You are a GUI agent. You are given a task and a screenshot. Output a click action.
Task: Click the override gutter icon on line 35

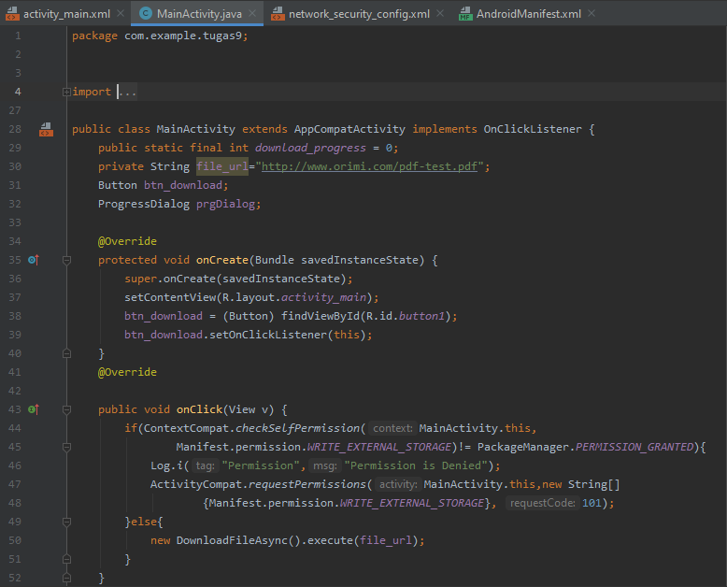[34, 260]
